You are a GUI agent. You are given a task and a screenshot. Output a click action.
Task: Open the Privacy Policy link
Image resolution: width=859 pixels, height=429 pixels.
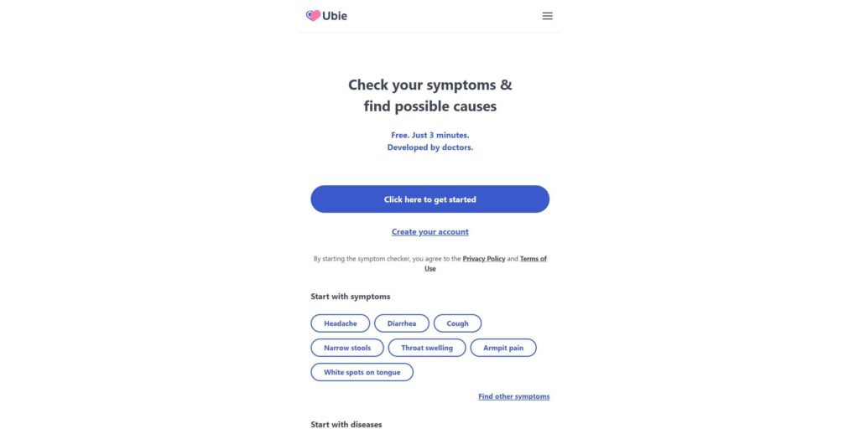pos(484,259)
